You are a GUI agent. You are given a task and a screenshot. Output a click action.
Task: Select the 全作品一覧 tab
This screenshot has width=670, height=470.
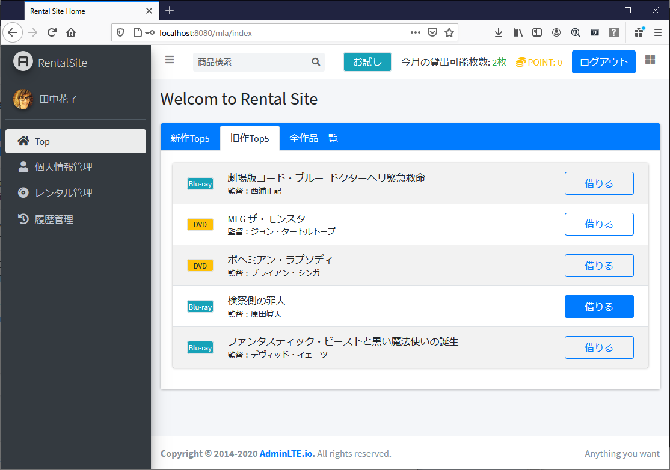point(313,138)
